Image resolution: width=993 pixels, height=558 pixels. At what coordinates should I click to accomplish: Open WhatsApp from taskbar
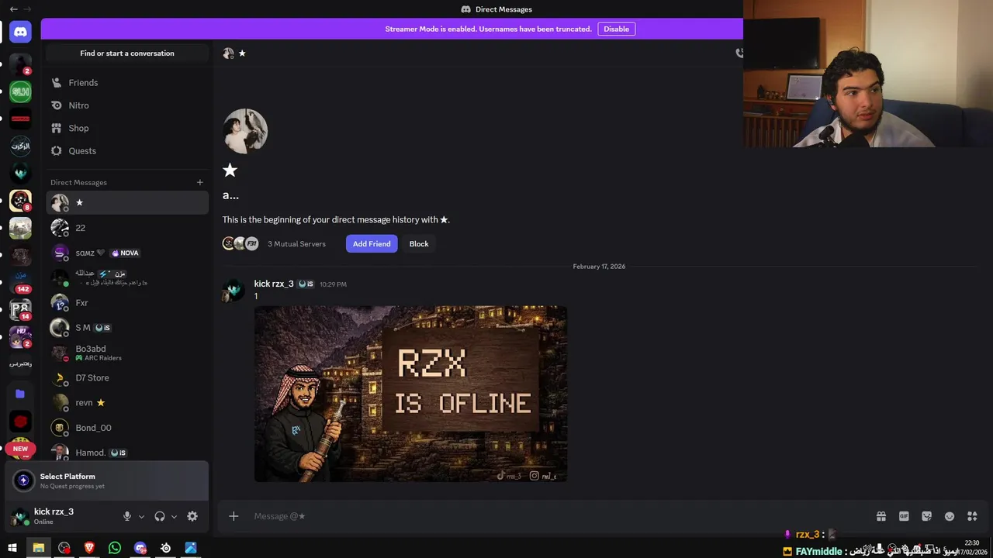[115, 548]
